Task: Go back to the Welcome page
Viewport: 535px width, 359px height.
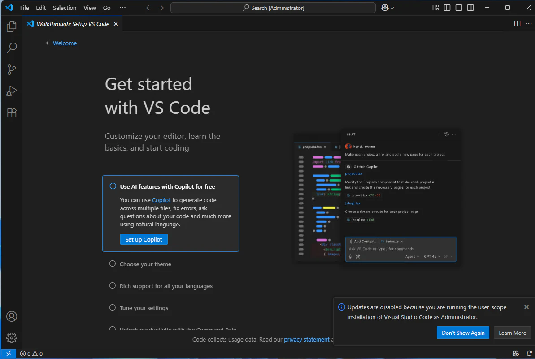Action: (61, 43)
